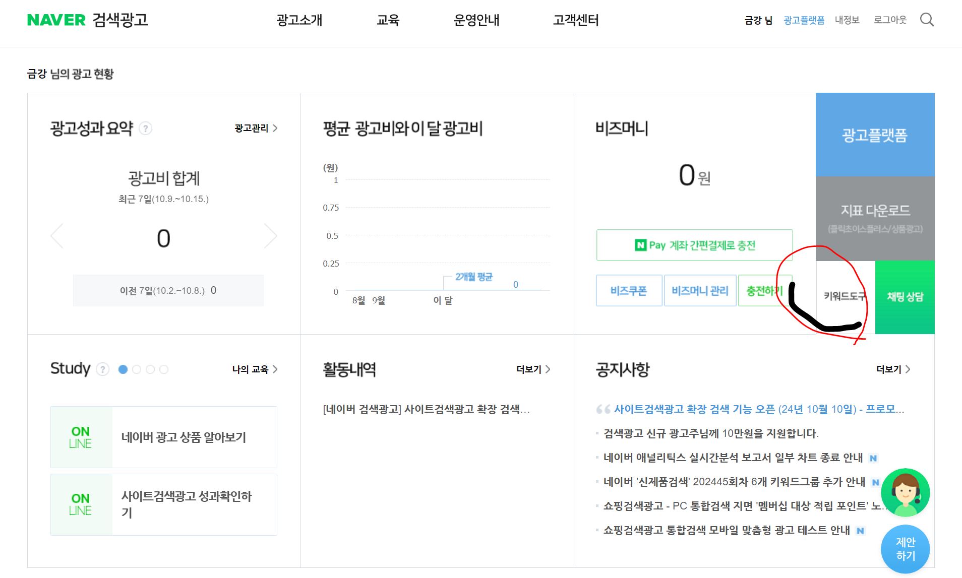Click the 금강 님 account name
The image size is (962, 578).
click(758, 20)
